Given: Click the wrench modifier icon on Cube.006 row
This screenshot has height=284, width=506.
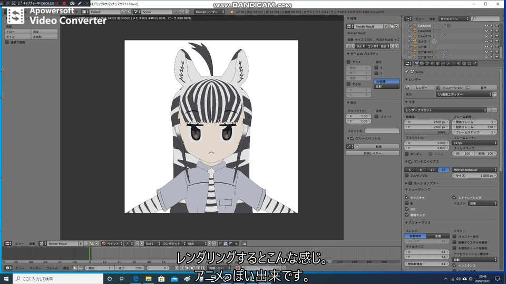Looking at the screenshot, I should click(x=444, y=25).
